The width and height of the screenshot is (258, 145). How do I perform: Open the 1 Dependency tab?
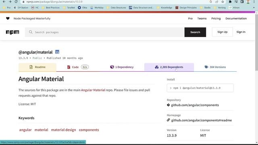(122, 67)
